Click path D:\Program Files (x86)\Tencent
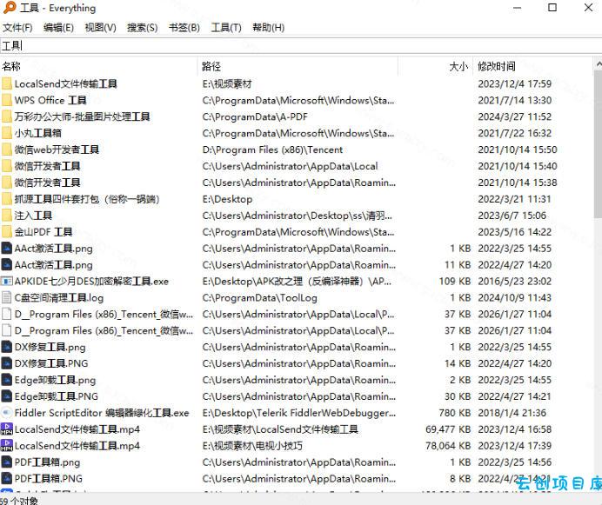This screenshot has width=602, height=505. 272,150
